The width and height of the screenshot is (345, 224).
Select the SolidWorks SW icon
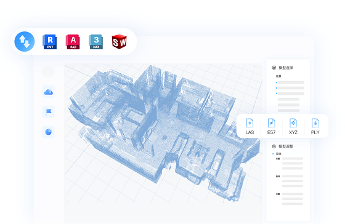click(119, 42)
